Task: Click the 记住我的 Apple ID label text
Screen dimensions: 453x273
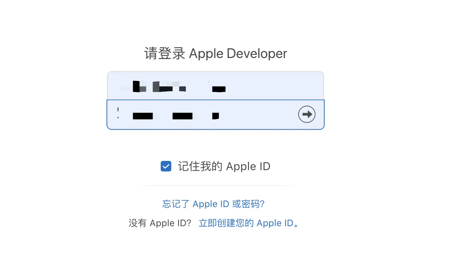Action: [224, 166]
